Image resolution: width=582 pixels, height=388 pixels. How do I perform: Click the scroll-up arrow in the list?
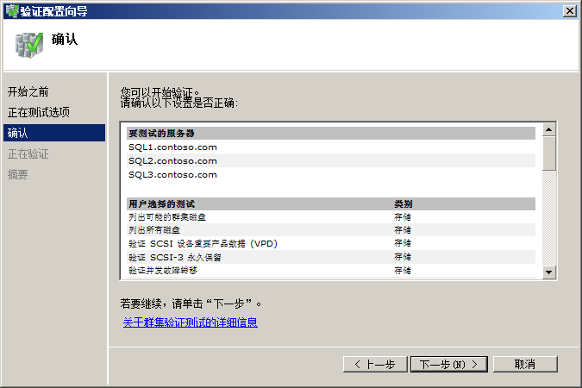[x=548, y=129]
